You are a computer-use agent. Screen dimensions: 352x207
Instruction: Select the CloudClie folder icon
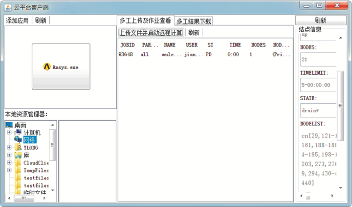pos(19,163)
